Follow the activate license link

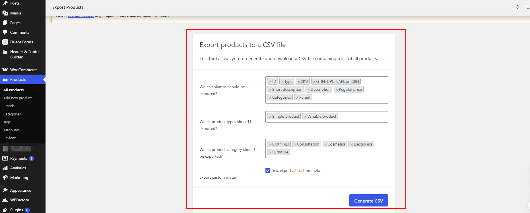pyautogui.click(x=81, y=16)
